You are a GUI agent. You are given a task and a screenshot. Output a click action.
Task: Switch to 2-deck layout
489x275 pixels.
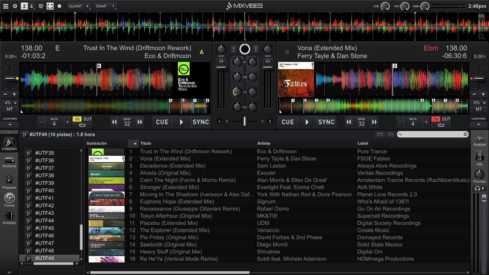point(24,6)
